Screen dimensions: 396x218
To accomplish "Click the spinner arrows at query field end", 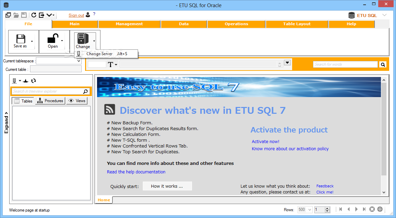I will pyautogui.click(x=279, y=64).
